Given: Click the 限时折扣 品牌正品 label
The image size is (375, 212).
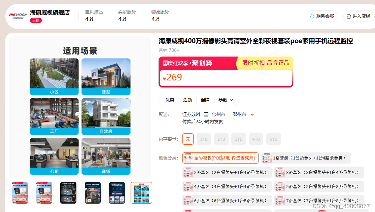Looking at the screenshot, I should point(266,63).
